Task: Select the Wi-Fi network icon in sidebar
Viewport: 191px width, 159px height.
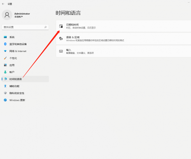Action: (5, 51)
